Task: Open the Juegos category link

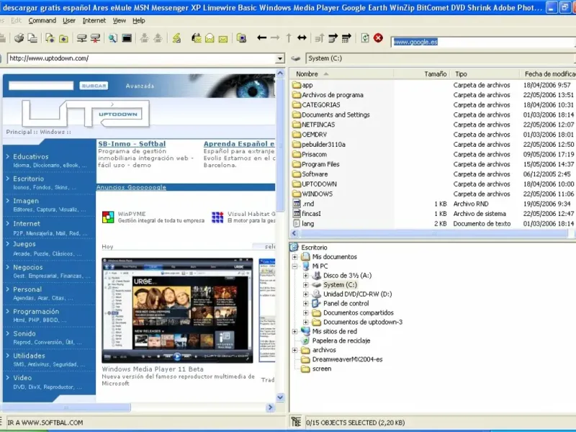Action: [24, 244]
